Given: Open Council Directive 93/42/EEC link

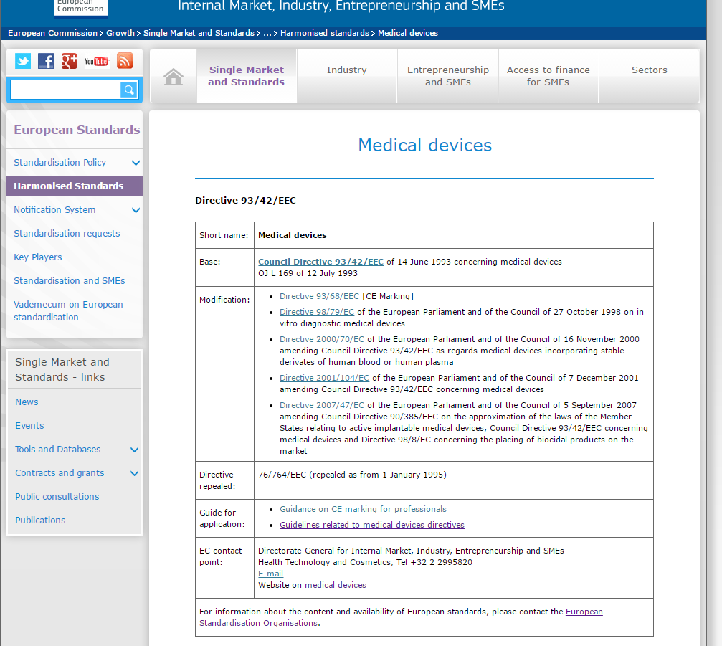Looking at the screenshot, I should point(320,262).
